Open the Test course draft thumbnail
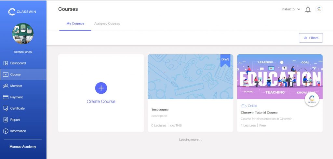The image size is (333, 159). [x=190, y=77]
